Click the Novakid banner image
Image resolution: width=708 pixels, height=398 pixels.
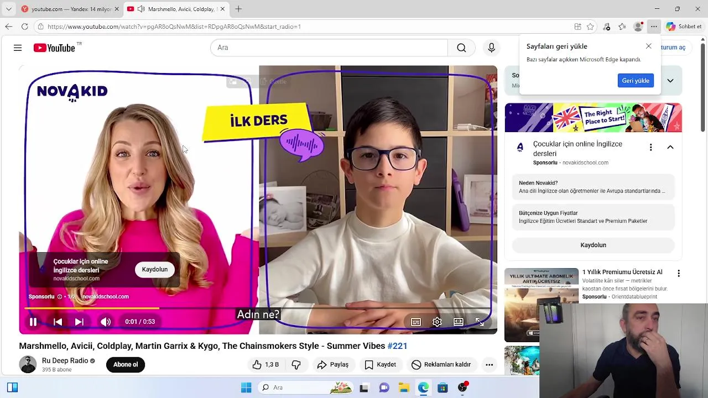tap(593, 118)
